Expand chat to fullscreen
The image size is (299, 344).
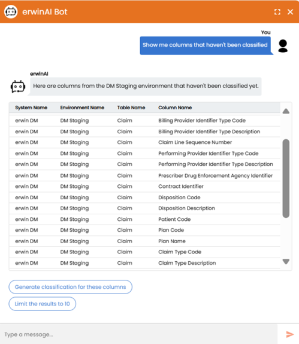277,12
